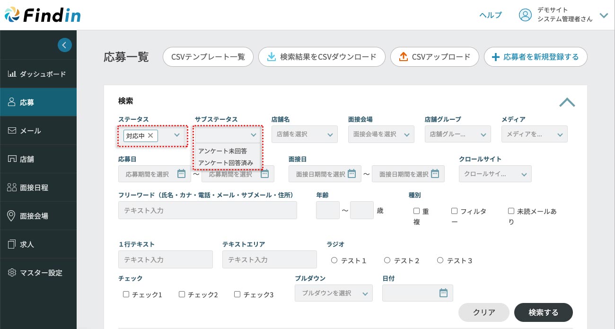615x329 pixels.
Task: Open the クロールサイト dropdown
Action: point(495,174)
